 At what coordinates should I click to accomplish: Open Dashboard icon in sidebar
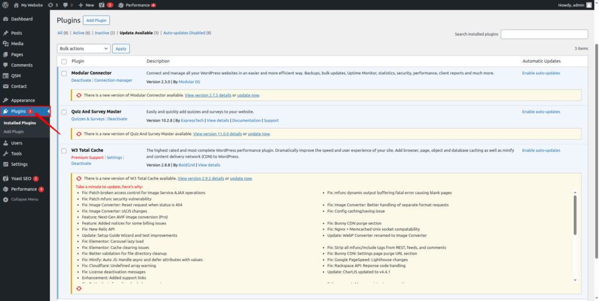click(6, 19)
